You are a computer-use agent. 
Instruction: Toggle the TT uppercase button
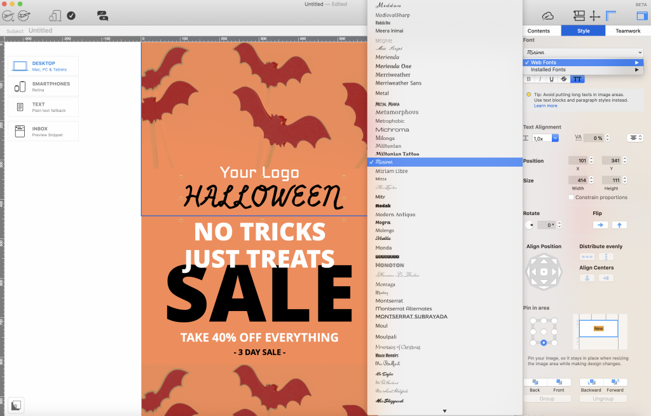point(577,79)
